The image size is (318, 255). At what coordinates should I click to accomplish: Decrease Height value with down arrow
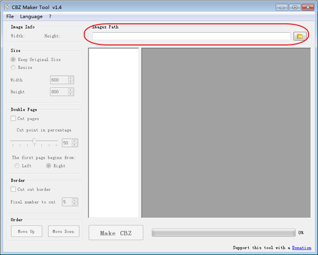point(70,94)
